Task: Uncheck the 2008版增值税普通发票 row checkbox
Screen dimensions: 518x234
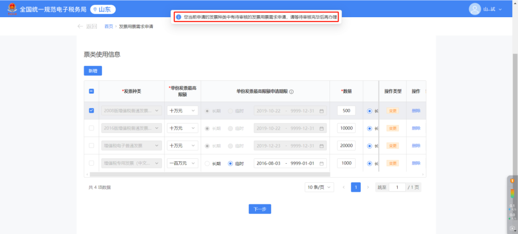Action: point(92,111)
